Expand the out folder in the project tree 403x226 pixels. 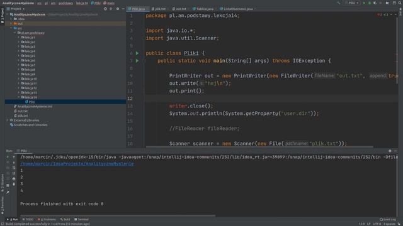11,24
